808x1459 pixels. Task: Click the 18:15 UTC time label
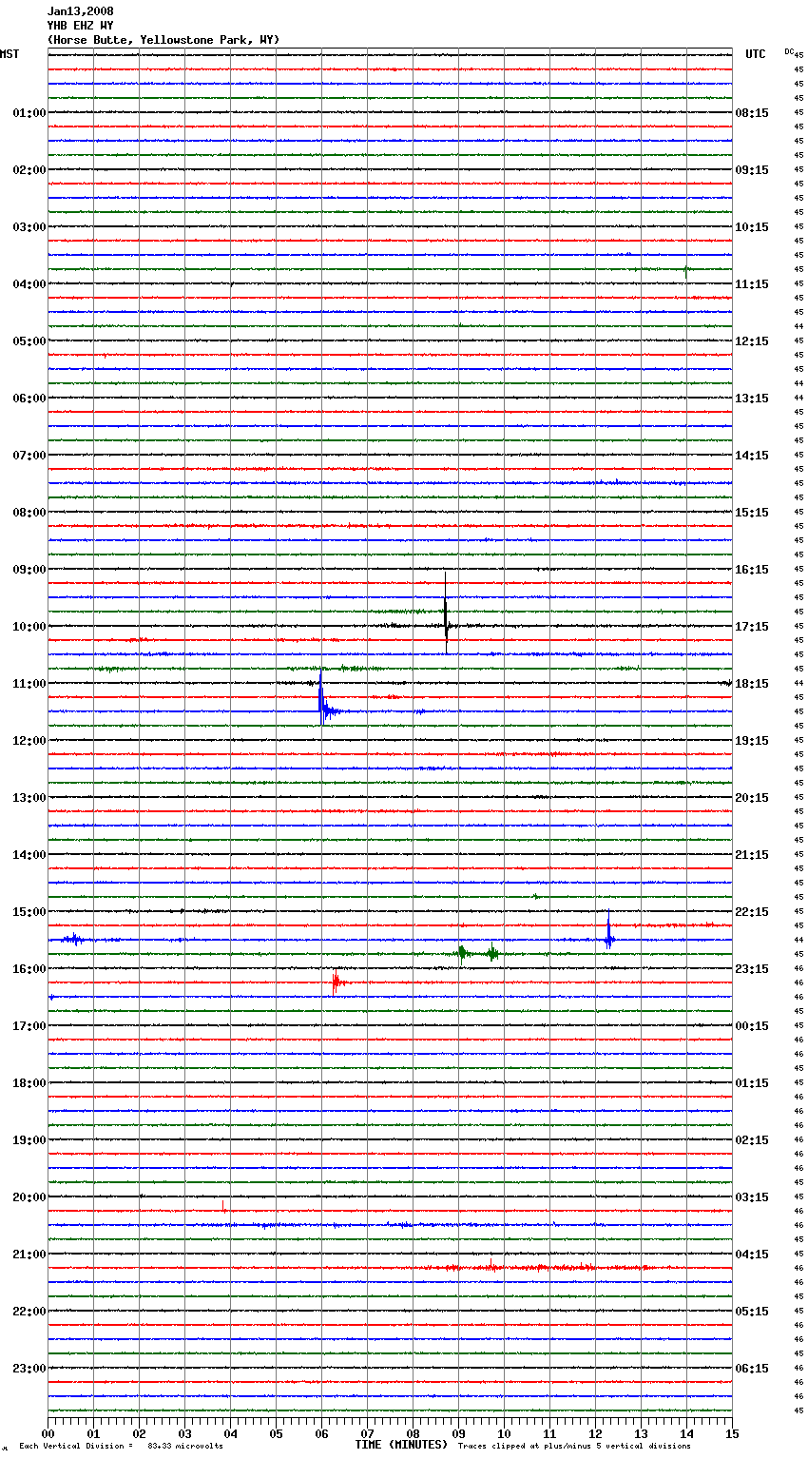pyautogui.click(x=752, y=684)
